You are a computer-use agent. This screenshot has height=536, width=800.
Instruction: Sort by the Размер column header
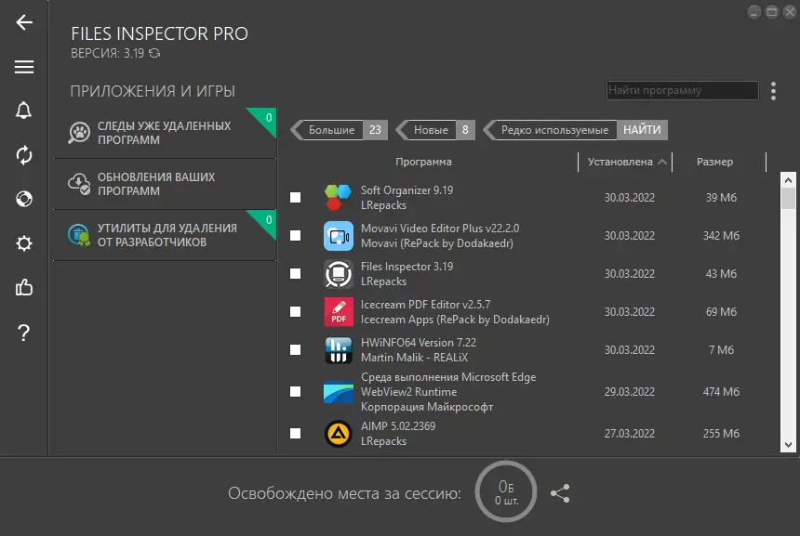715,162
